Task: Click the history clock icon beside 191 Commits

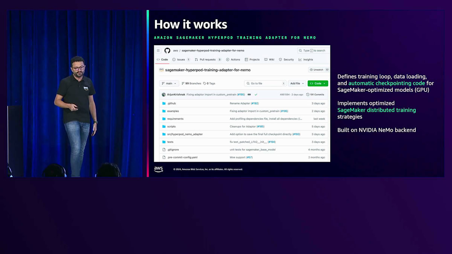Action: (x=308, y=94)
